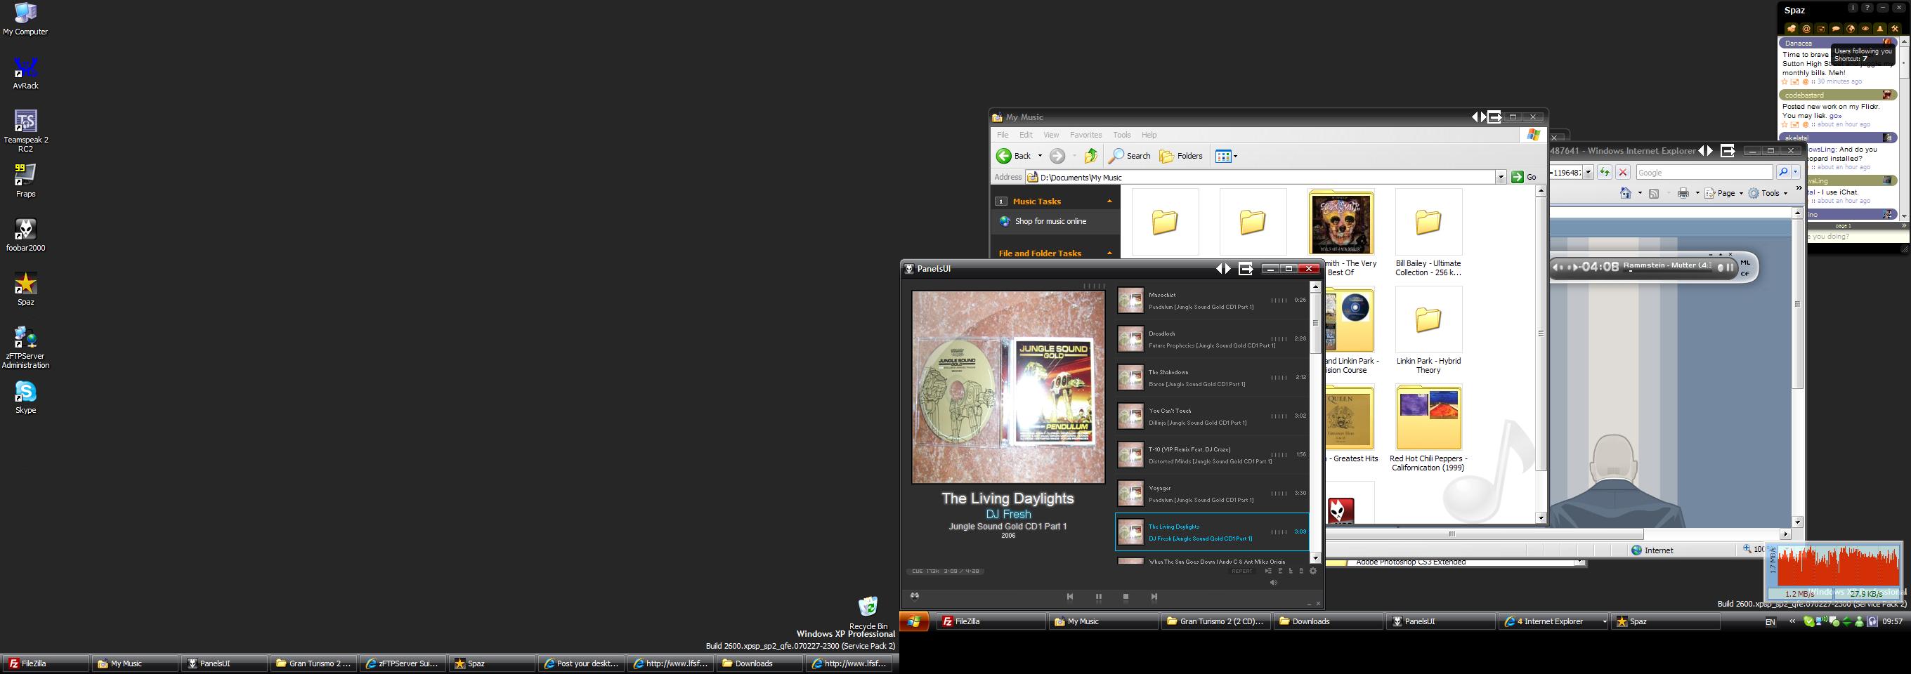Select the Dreadlock track in playlist
Image resolution: width=1911 pixels, height=674 pixels.
[x=1212, y=339]
